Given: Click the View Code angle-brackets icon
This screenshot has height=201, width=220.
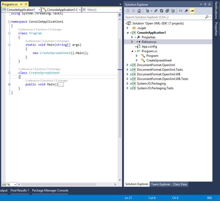Looking at the screenshot, I should click(181, 11).
